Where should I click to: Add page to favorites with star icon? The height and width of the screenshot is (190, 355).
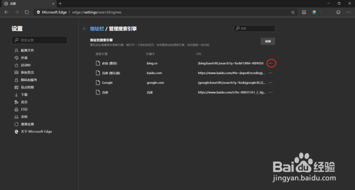point(293,12)
